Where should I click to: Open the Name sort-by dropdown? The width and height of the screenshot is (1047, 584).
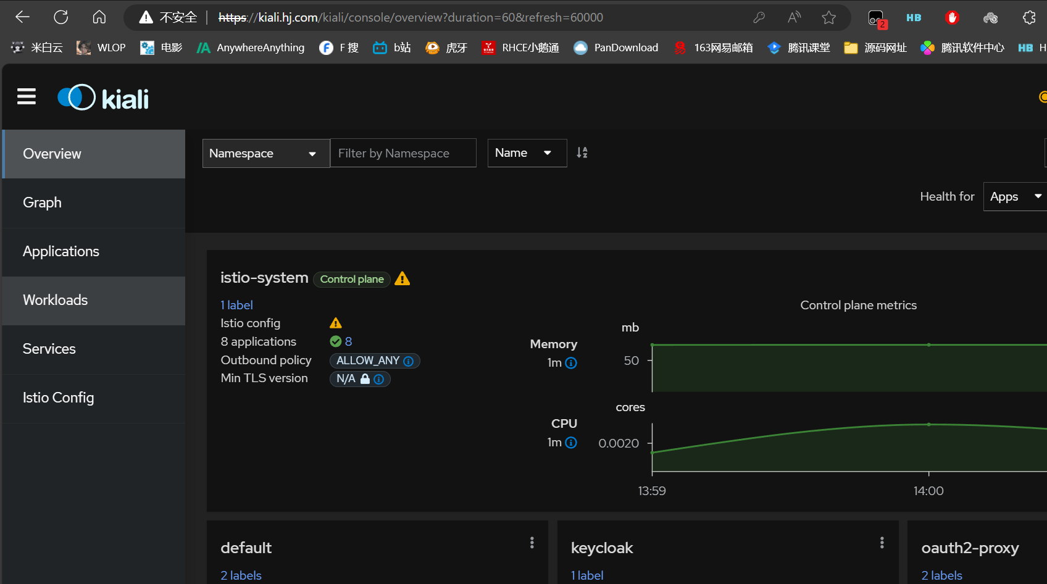(527, 153)
